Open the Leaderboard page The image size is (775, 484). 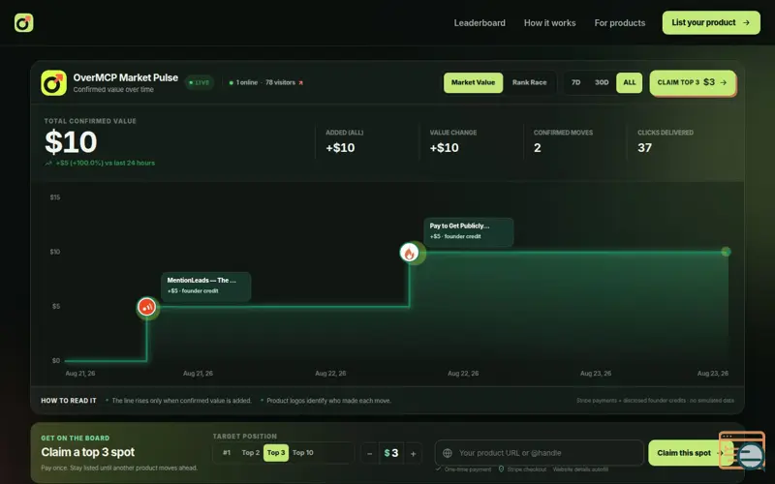(x=480, y=22)
